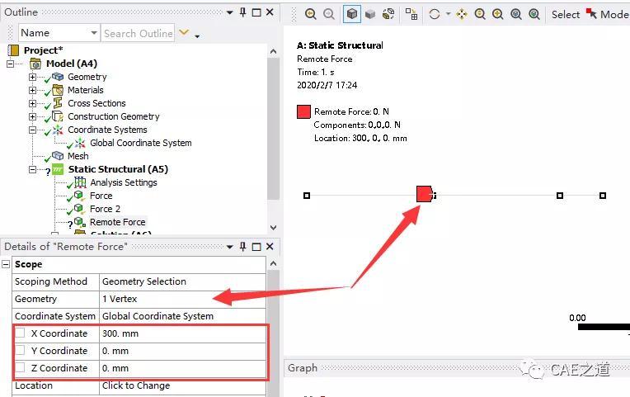Toggle the shaded exterior with edges view
This screenshot has width=630, height=397.
(x=351, y=14)
